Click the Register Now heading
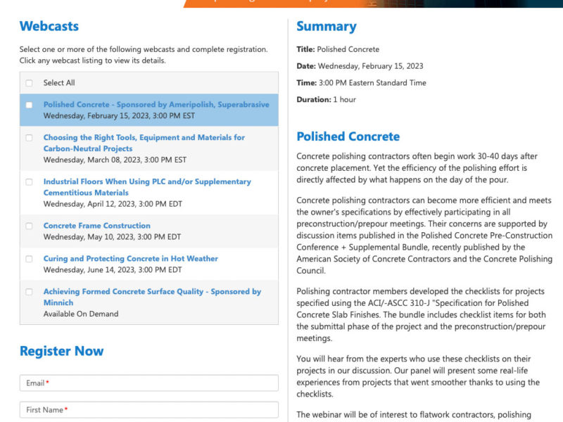Screen dimensions: 563x422 coord(61,351)
